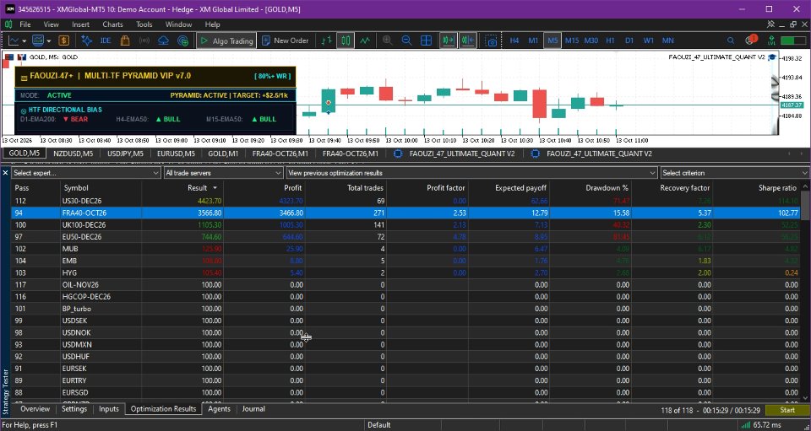Select the H1 timeframe
This screenshot has height=431, width=811.
tap(610, 40)
